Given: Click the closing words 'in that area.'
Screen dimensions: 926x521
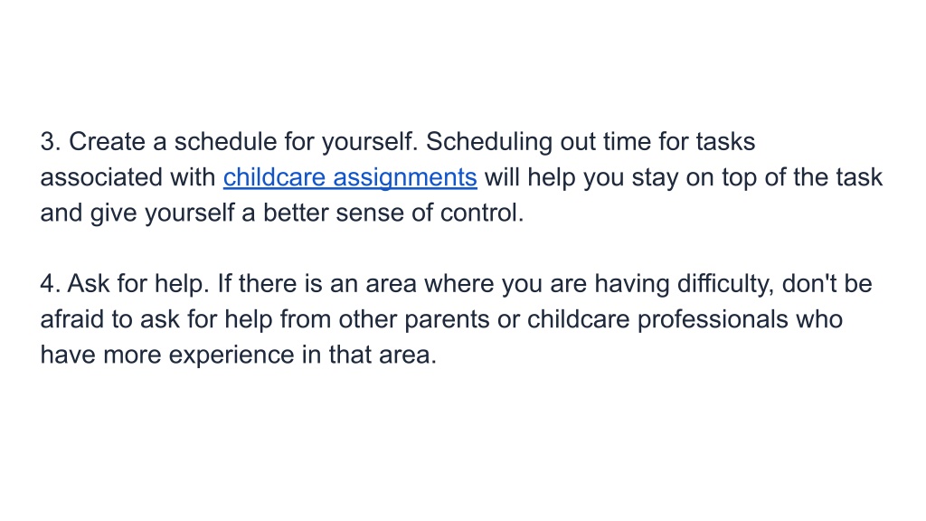Looking at the screenshot, I should coord(369,355).
